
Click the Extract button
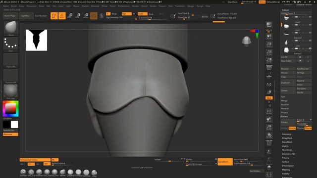click(288, 122)
